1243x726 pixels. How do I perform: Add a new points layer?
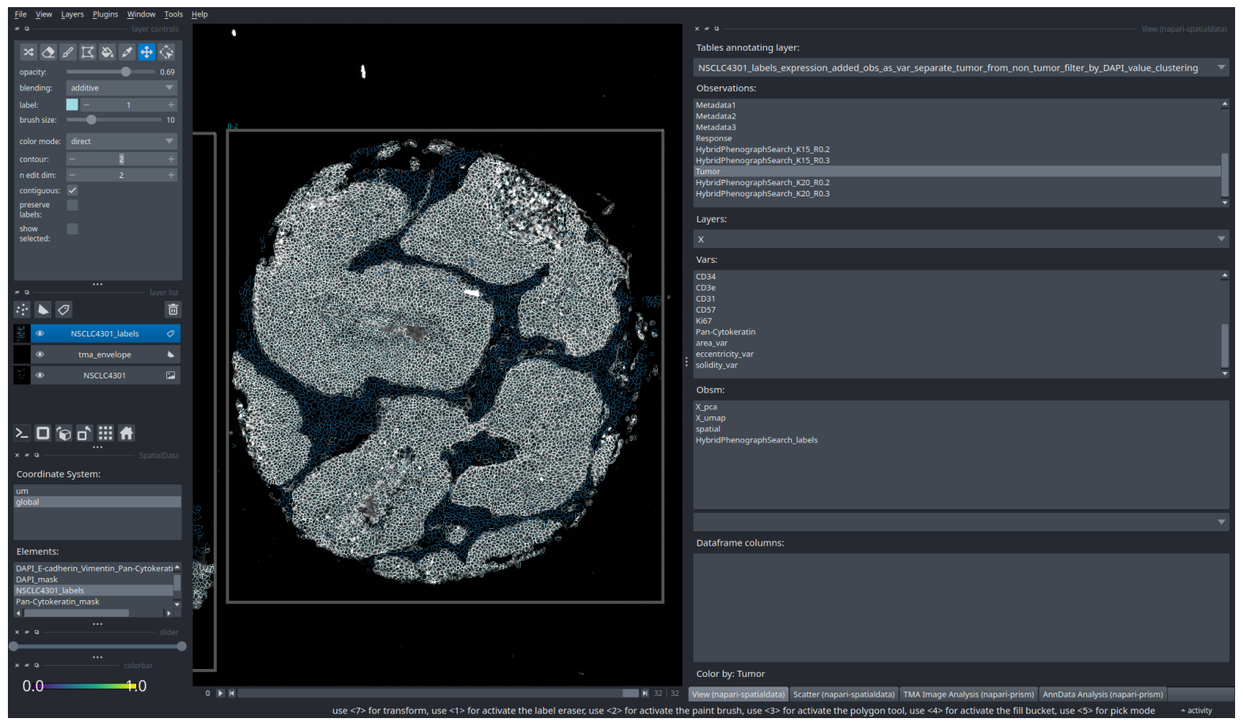(22, 310)
